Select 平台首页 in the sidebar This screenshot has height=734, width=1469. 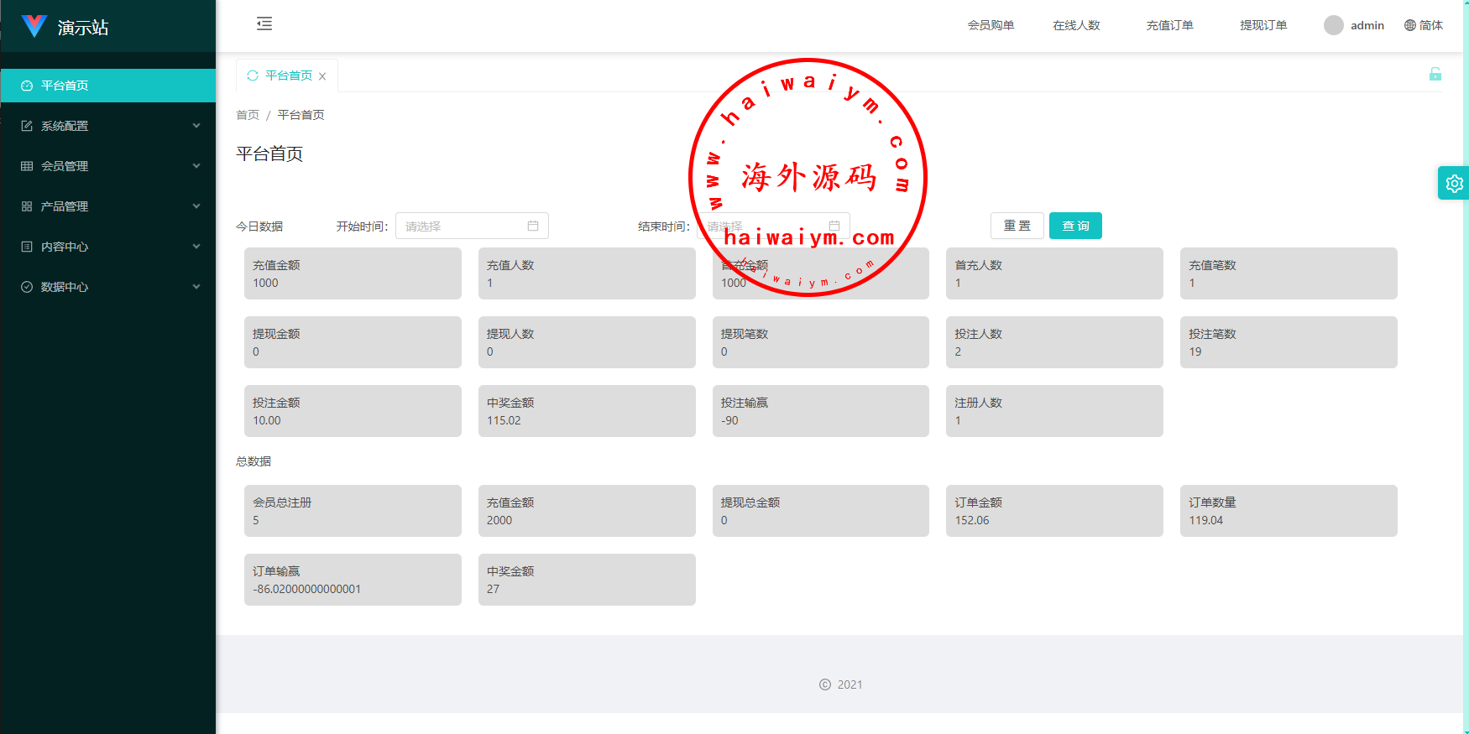click(107, 86)
